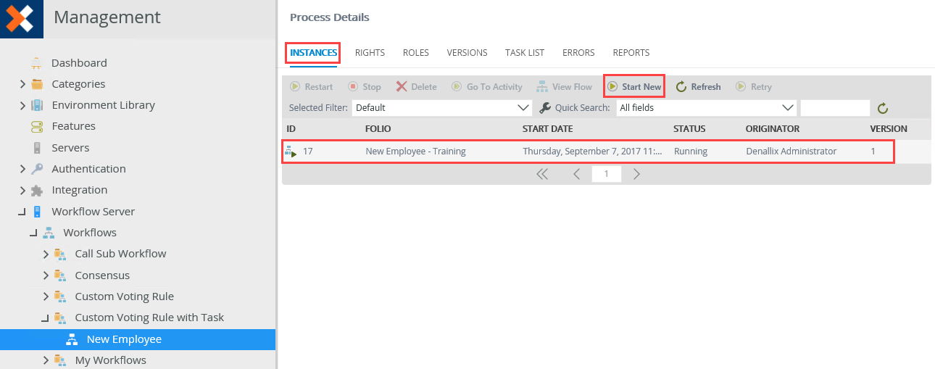Expand the Categories tree node

(22, 84)
